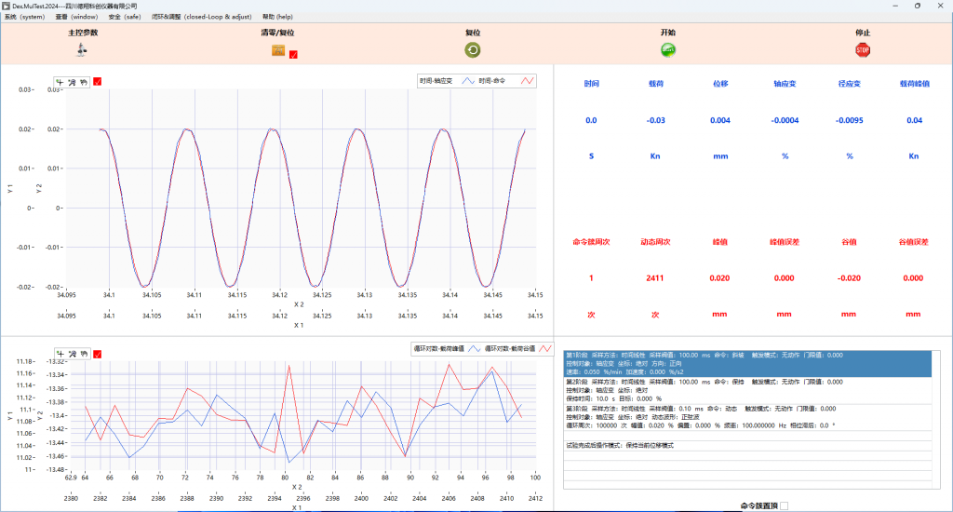Screen dimensions: 953x512
Task: Click 时间-轴应变 blue legend plot sample
Action: [x=469, y=81]
